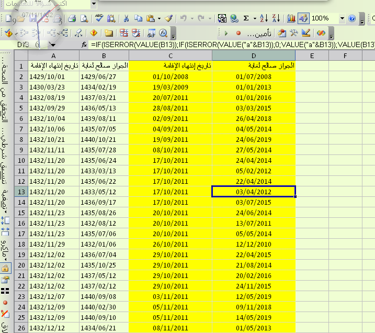Click the Print icon in toolbar
This screenshot has width=375, height=333.
pos(73,18)
